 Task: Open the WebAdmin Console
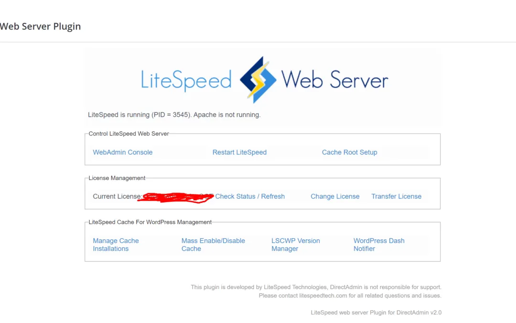point(122,152)
